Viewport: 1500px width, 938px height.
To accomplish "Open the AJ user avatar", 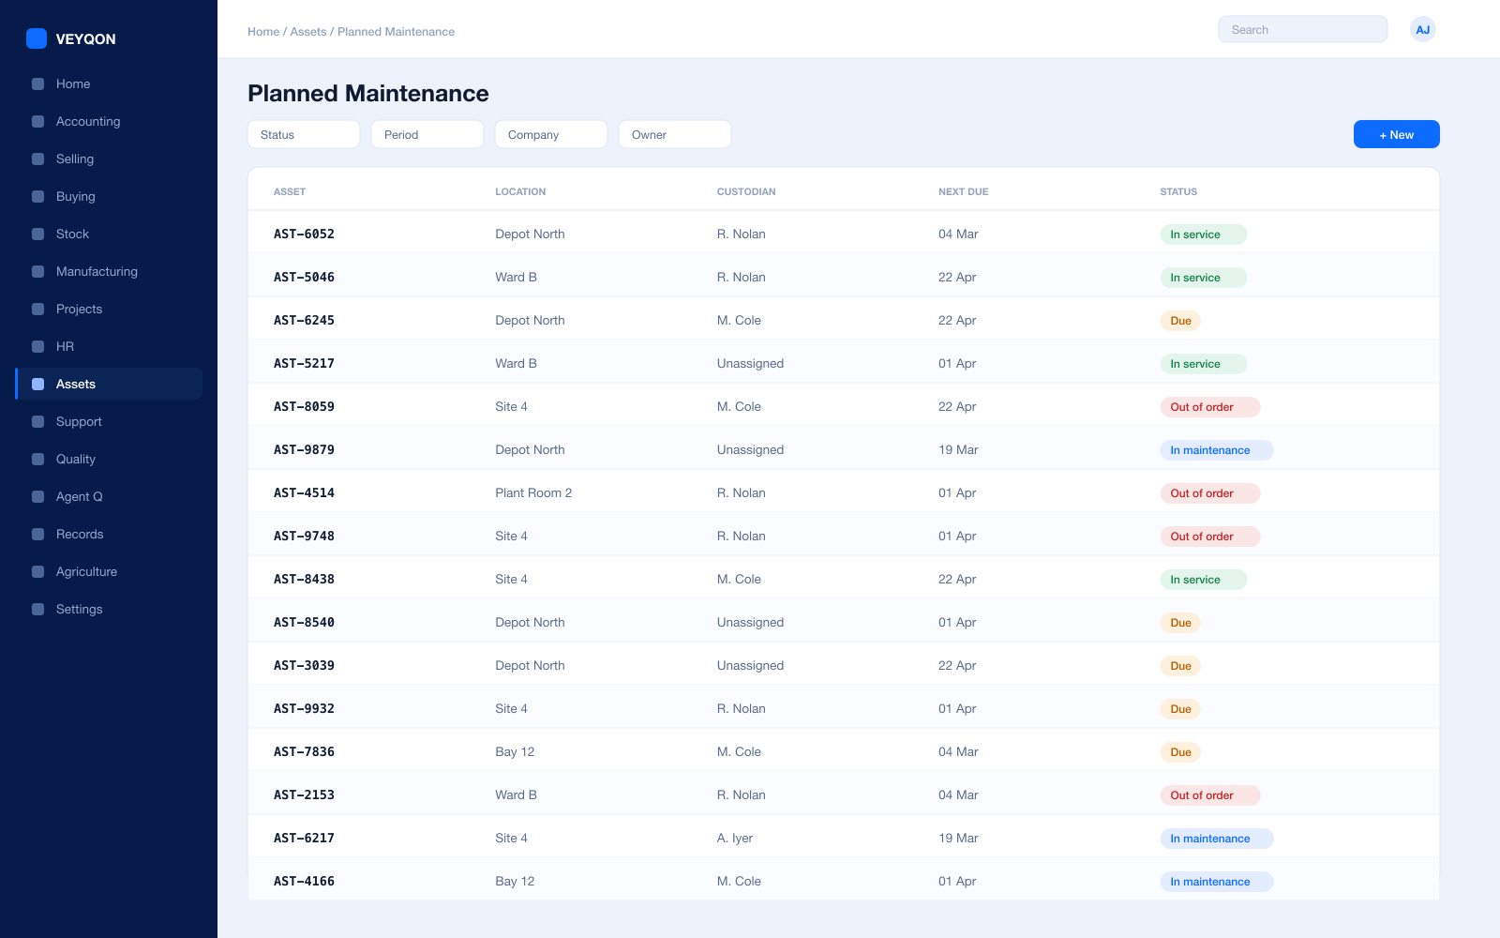I will (x=1423, y=29).
